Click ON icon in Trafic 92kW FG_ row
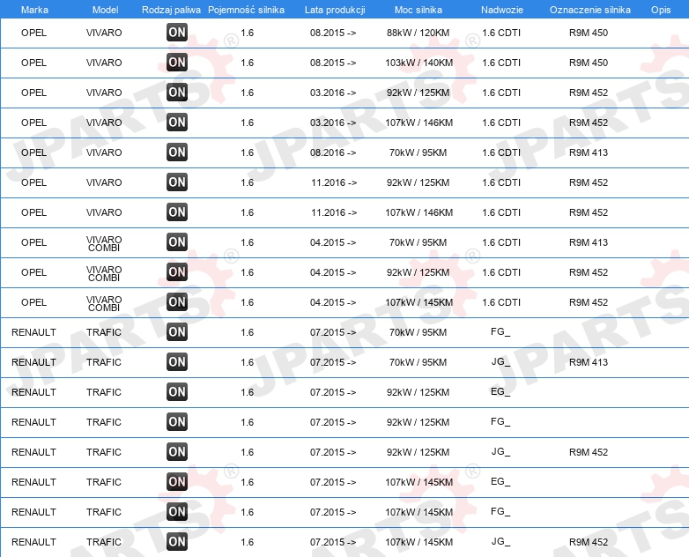This screenshot has width=689, height=557. (177, 421)
